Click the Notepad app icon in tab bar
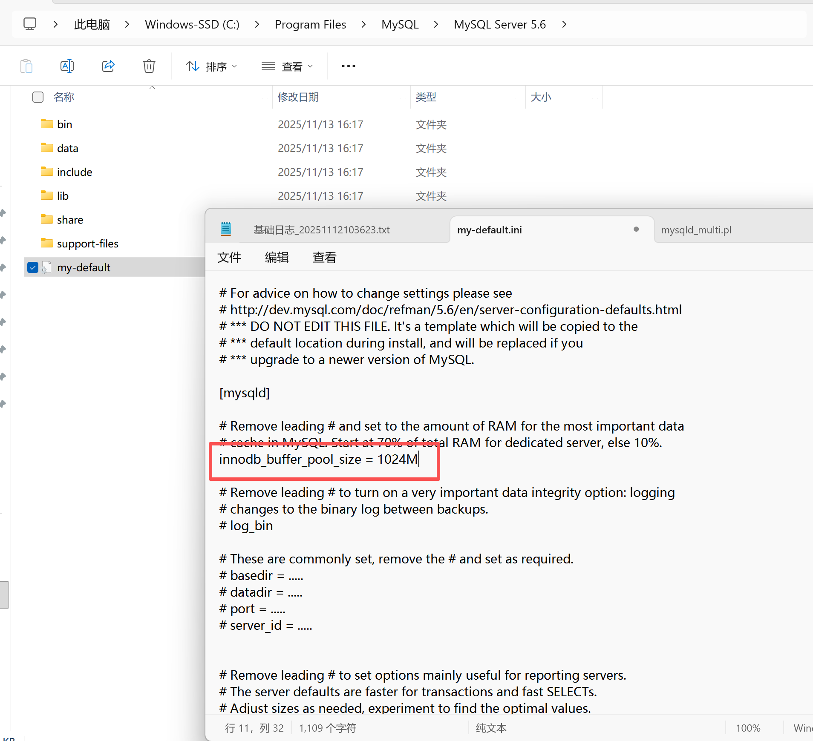The image size is (813, 741). 226,229
